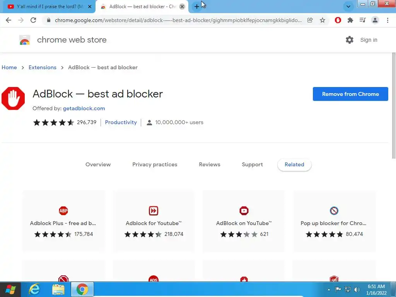The height and width of the screenshot is (297, 396).
Task: Open Adblock Plus - free ad b... card title
Action: 63,223
